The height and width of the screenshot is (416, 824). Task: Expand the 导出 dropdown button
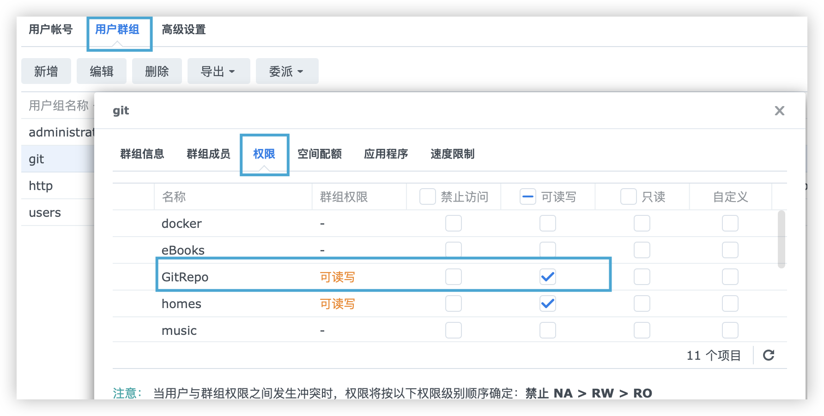(x=218, y=71)
